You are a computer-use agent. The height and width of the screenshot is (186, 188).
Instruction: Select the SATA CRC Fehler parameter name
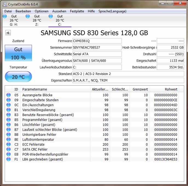pyautogui.click(x=35, y=149)
